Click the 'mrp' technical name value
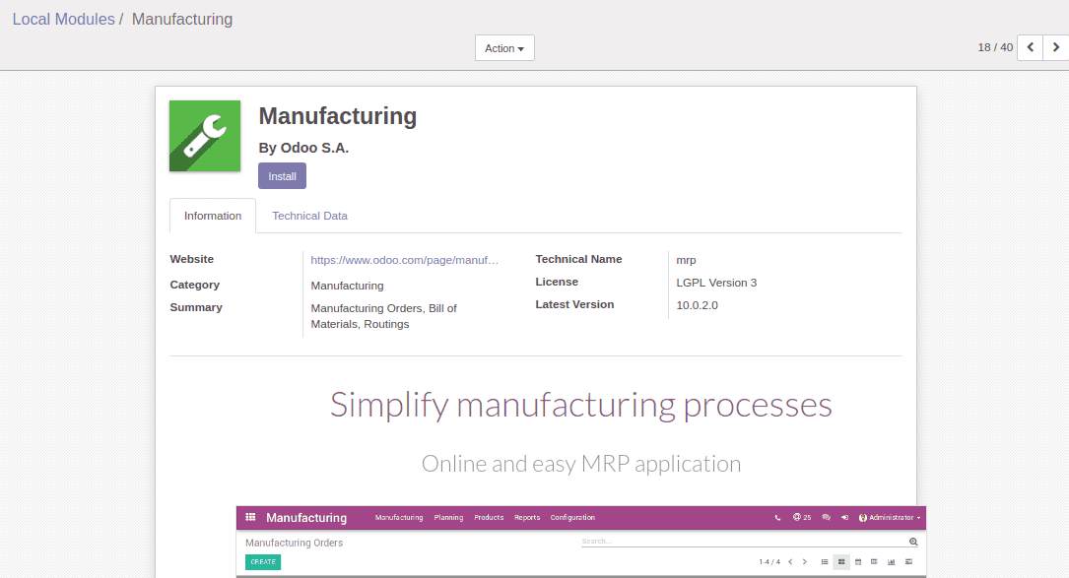 point(686,260)
